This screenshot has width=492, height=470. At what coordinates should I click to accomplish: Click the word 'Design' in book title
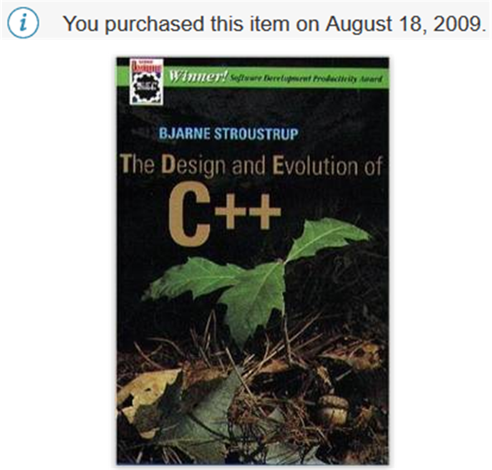click(193, 165)
